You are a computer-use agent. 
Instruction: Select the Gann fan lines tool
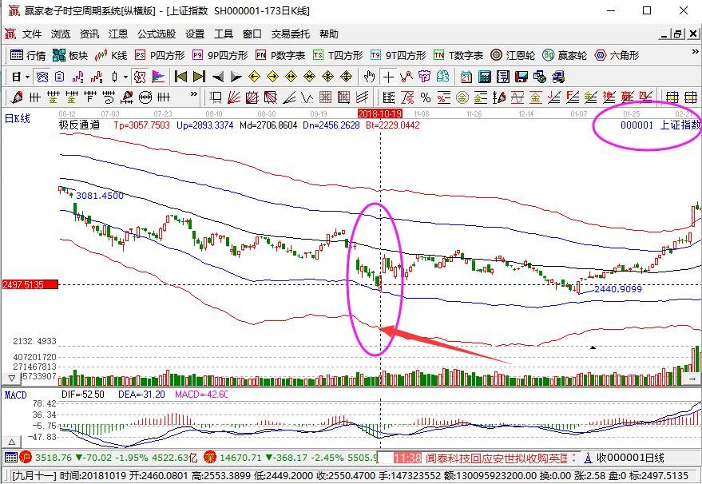(x=234, y=97)
